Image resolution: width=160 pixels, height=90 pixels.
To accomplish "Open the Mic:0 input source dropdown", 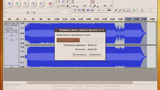I will point(62,12).
